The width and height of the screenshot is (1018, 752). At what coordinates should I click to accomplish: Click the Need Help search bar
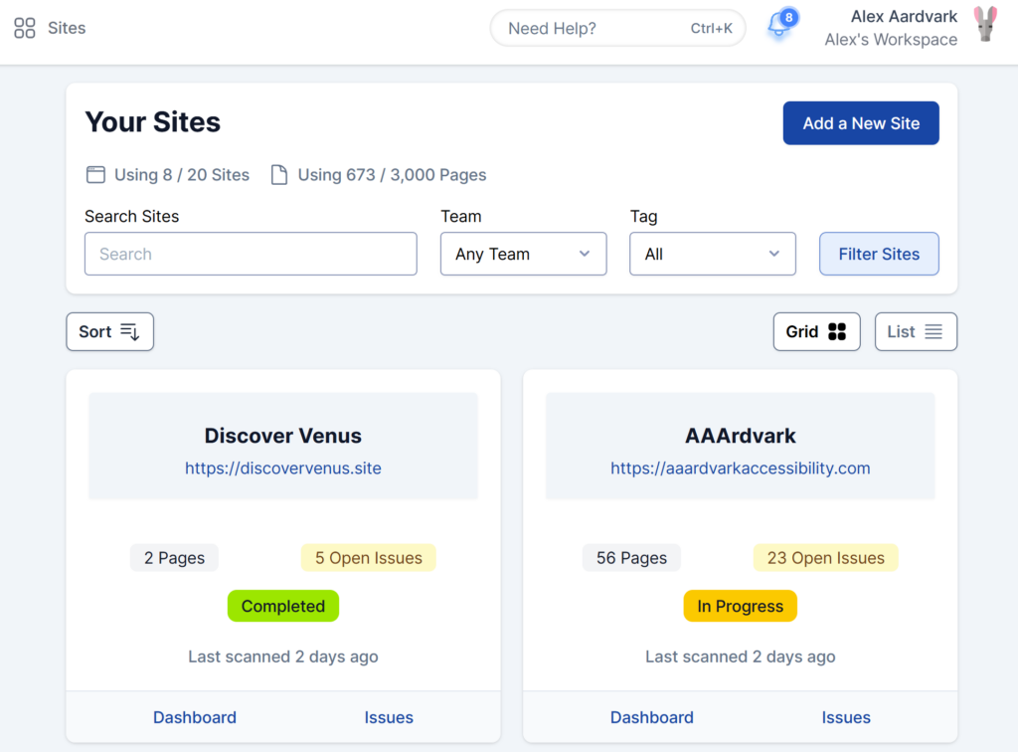tap(616, 28)
